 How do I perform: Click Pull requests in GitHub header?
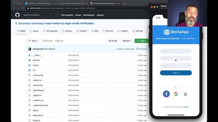[x=67, y=15]
